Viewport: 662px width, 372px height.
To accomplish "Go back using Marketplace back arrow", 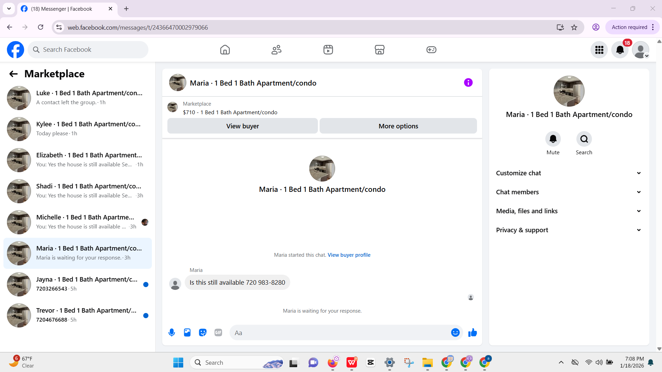I will click(13, 74).
